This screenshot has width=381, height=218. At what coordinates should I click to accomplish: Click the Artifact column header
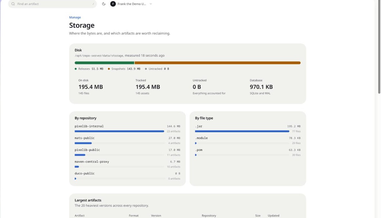(80, 216)
